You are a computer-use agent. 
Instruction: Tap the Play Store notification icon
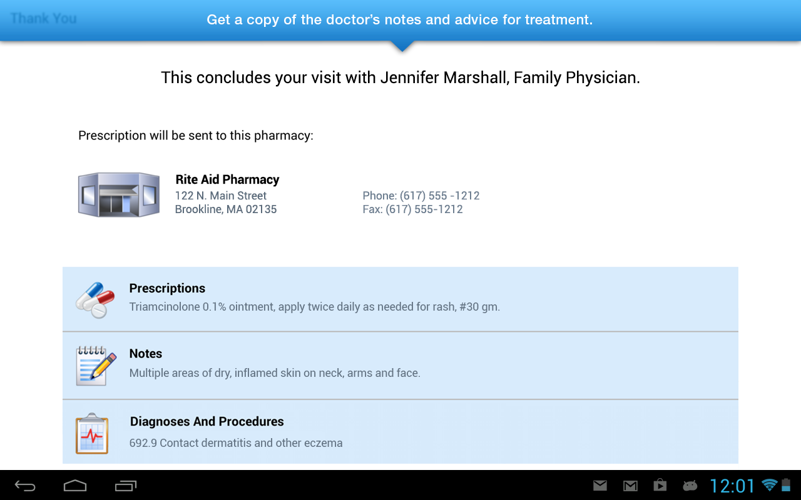click(x=660, y=486)
